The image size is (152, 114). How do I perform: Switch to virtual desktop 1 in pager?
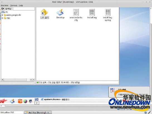pyautogui.click(x=37, y=99)
